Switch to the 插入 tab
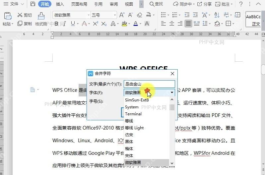 point(60,4)
